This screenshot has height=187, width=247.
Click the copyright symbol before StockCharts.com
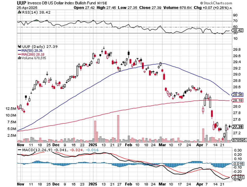(x=201, y=3)
